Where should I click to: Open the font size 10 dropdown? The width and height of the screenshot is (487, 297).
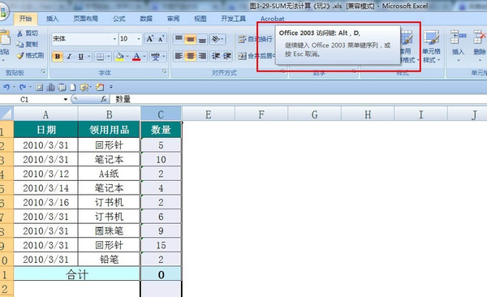(x=139, y=39)
